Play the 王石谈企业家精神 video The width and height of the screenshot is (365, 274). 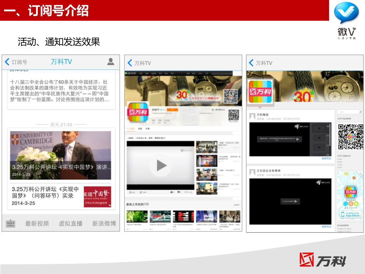(290, 201)
